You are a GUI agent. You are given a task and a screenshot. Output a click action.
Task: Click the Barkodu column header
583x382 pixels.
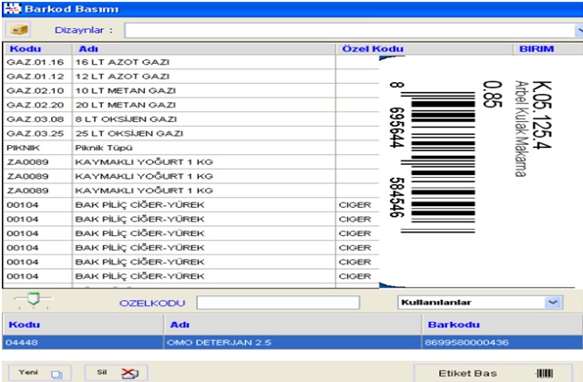(502, 325)
